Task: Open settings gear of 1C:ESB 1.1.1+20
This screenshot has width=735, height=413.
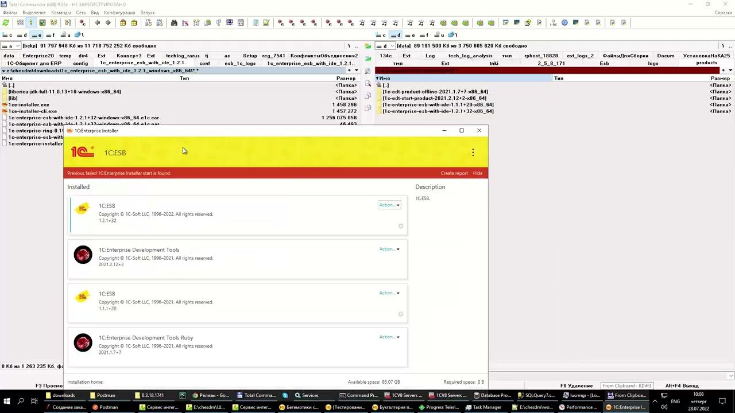Action: pos(401,314)
